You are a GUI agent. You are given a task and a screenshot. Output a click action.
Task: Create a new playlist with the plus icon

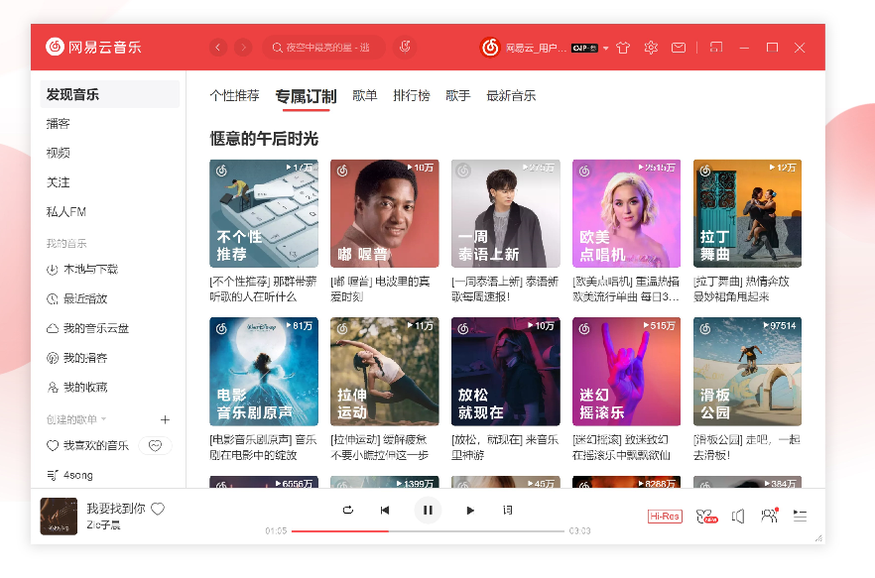[x=165, y=419]
